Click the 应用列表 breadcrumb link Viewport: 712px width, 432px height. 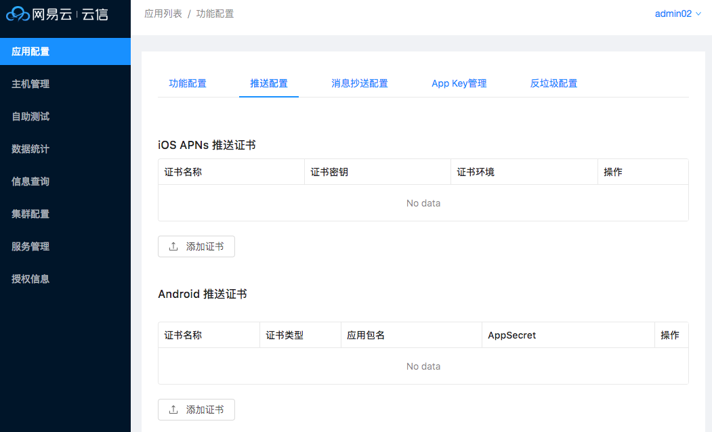click(x=163, y=14)
